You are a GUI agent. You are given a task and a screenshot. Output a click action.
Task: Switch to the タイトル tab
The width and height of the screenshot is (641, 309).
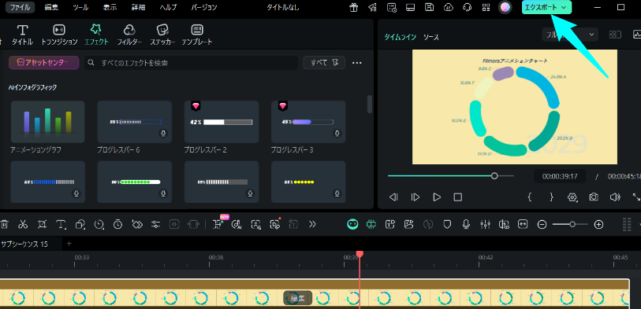point(23,35)
